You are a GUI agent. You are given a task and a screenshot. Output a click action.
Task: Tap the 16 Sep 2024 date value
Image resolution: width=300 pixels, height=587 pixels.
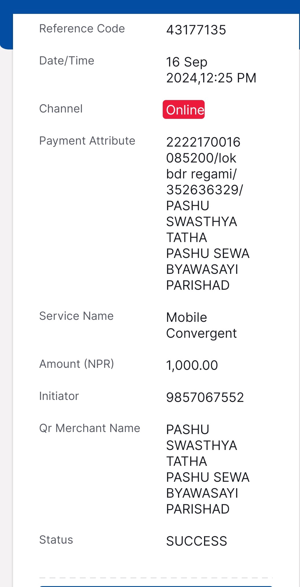click(211, 70)
